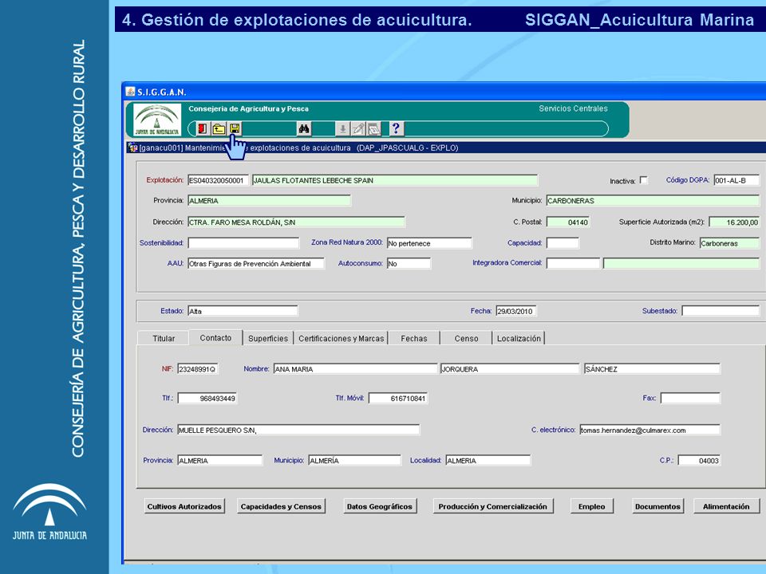The width and height of the screenshot is (766, 574).
Task: Click the Junta de Andalucia logo in app header
Action: [157, 120]
